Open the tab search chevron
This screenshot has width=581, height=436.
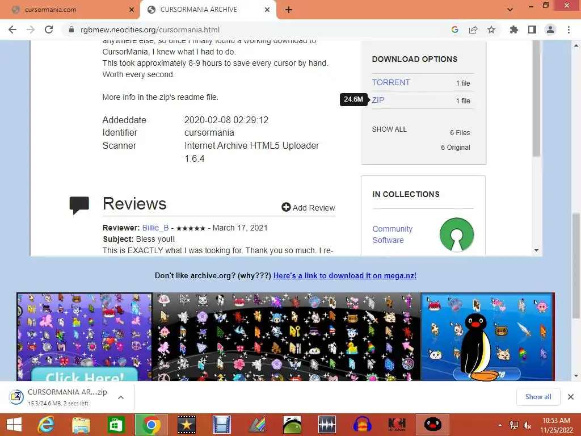coord(510,10)
